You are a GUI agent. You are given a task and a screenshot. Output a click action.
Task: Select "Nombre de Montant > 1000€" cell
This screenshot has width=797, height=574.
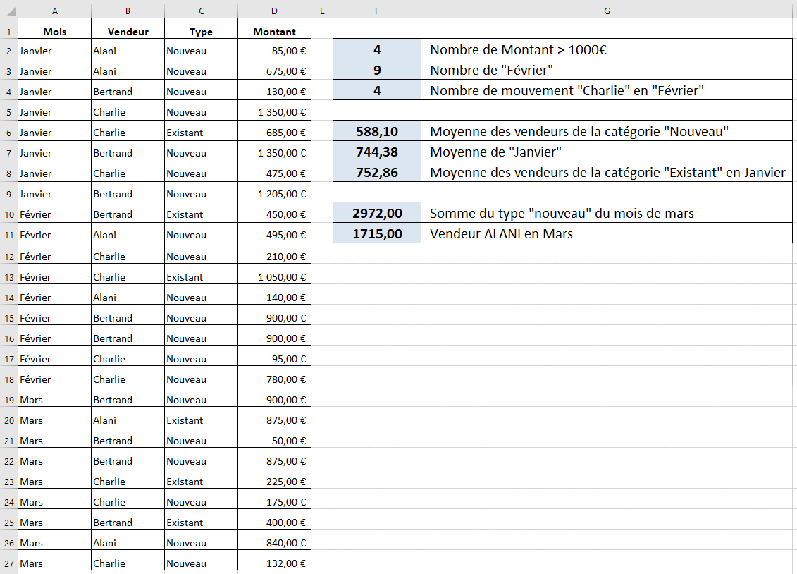(606, 49)
